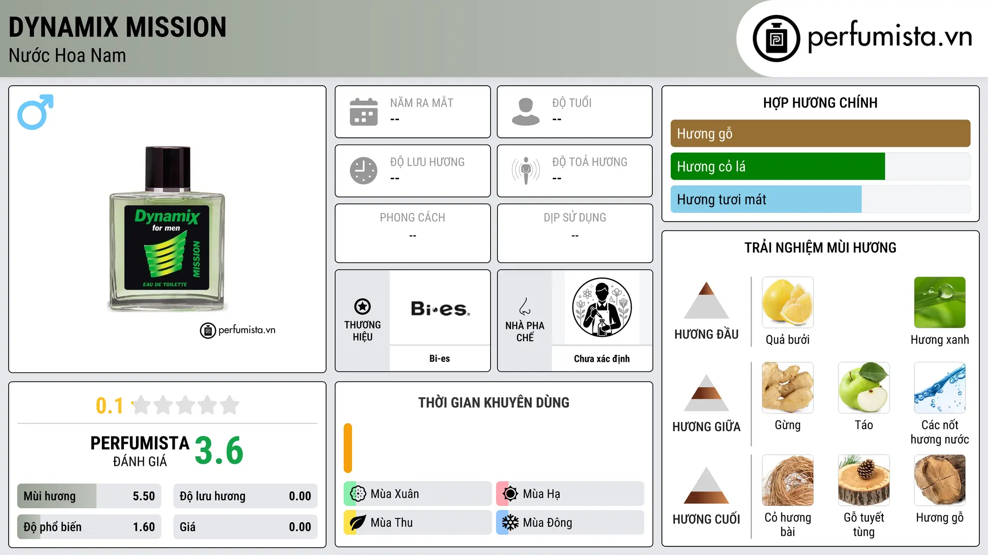
Task: Select the Mùa Hạ season chip
Action: (570, 494)
